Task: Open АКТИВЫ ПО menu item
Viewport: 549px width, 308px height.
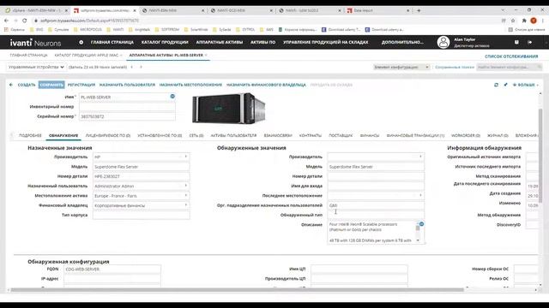Action: coord(263,42)
